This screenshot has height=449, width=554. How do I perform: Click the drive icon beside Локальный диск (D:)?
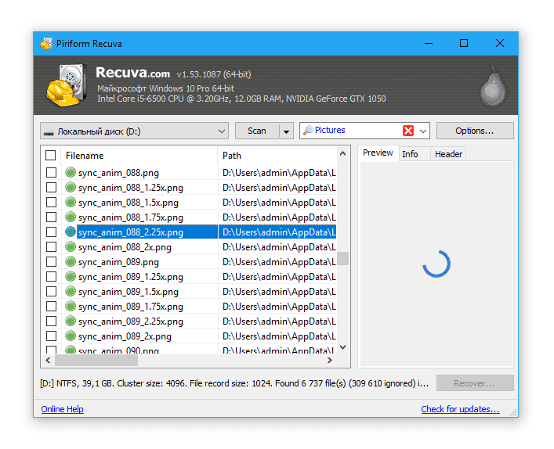tap(48, 133)
